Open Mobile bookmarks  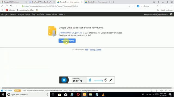[x=165, y=10]
